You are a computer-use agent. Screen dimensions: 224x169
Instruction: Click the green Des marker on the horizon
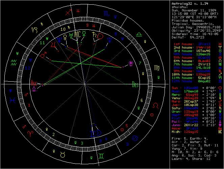tap(135, 84)
